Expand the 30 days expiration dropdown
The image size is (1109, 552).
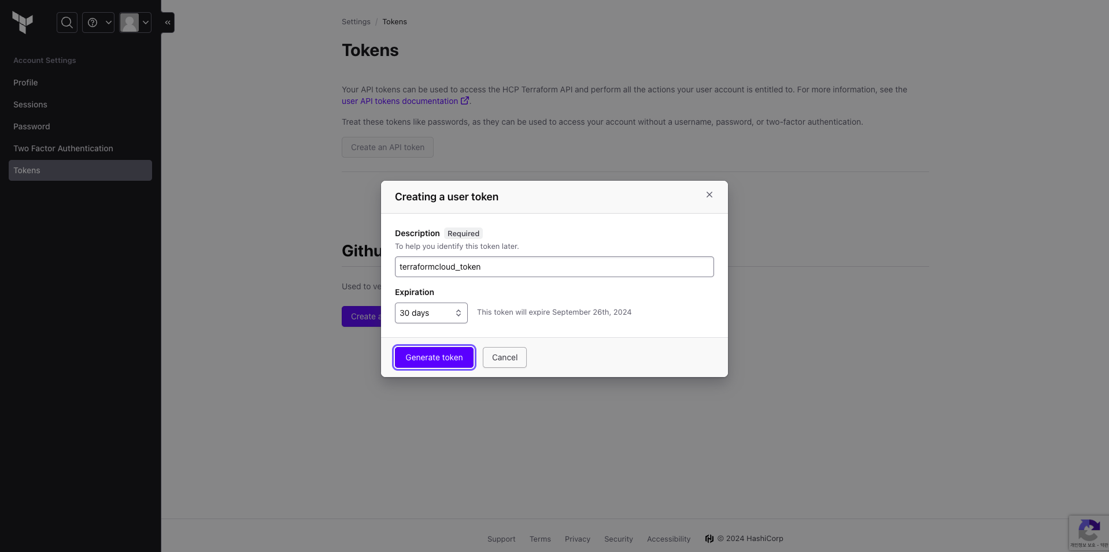(x=431, y=313)
